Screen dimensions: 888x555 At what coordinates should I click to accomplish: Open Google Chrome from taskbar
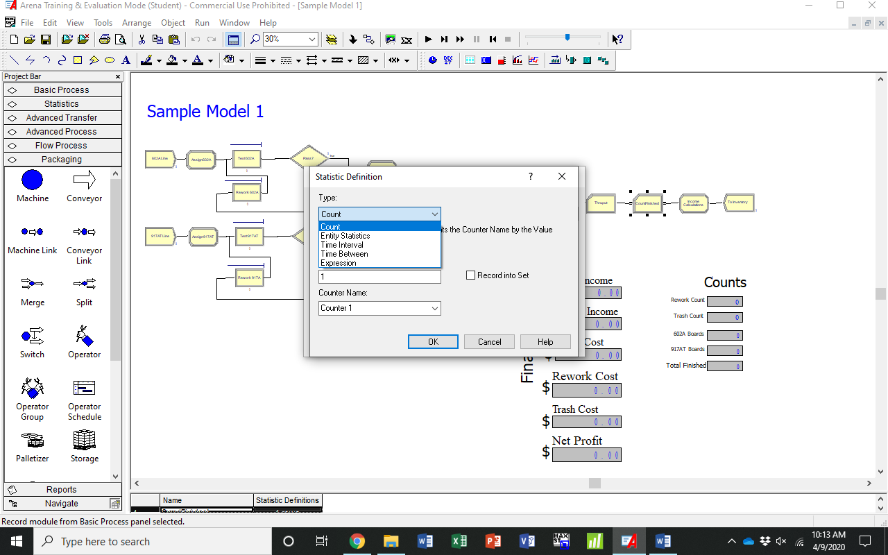coord(357,541)
